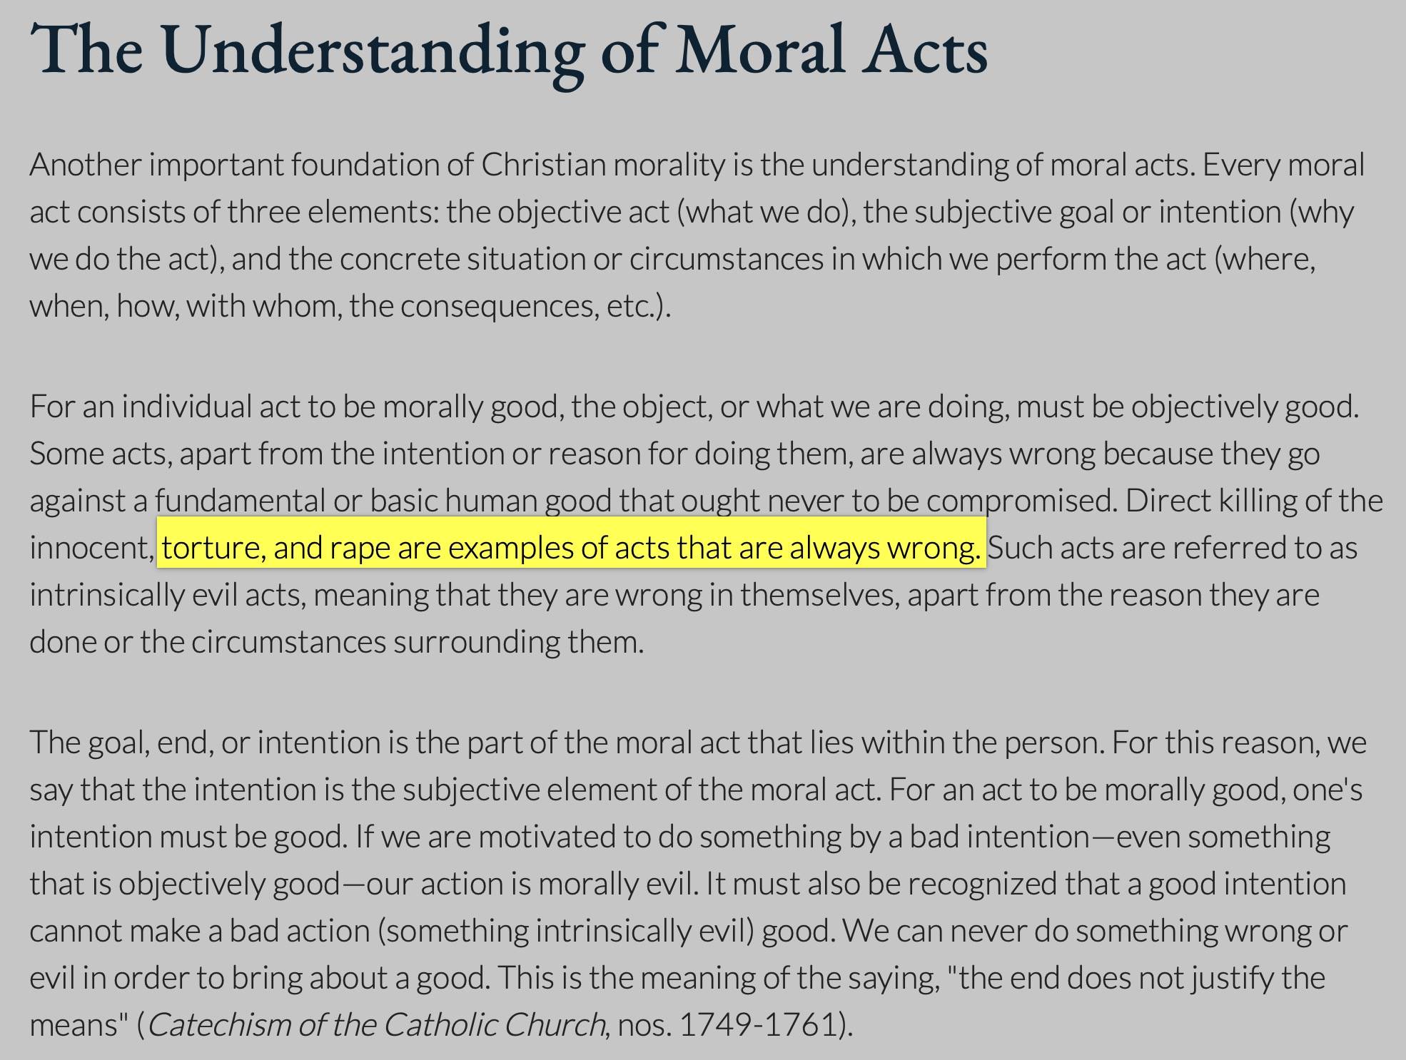Click the word "Another" starting the first paragraph
Image resolution: width=1406 pixels, height=1060 pixels.
[86, 165]
